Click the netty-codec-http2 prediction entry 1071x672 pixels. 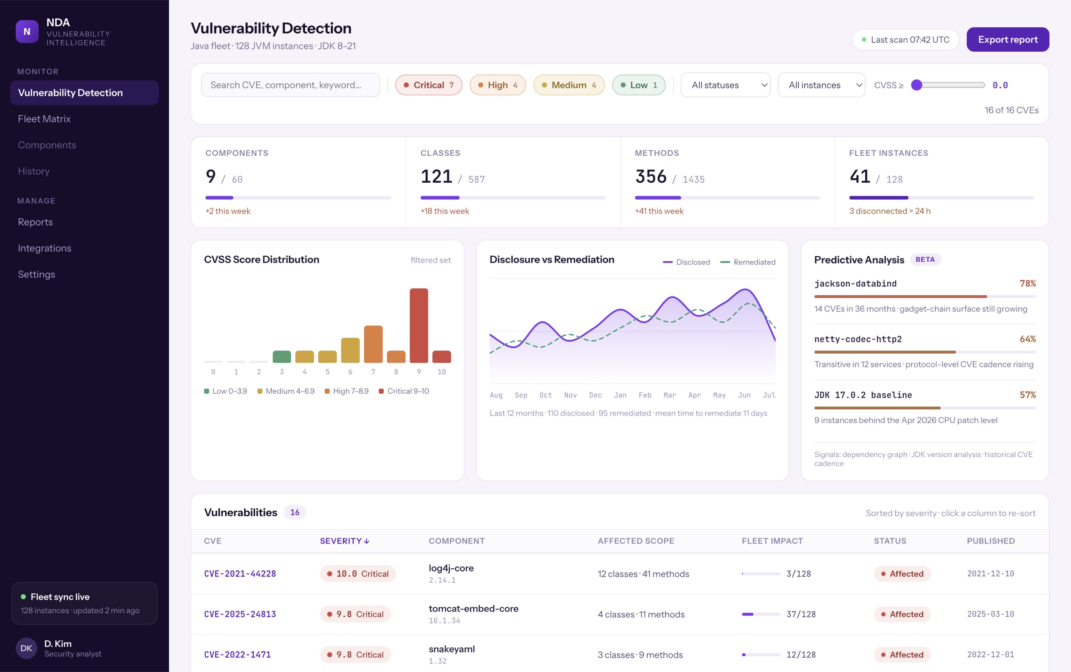pos(925,351)
